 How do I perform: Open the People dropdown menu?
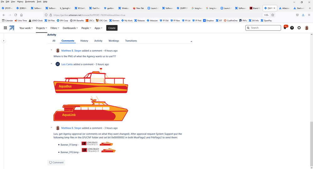[86, 28]
